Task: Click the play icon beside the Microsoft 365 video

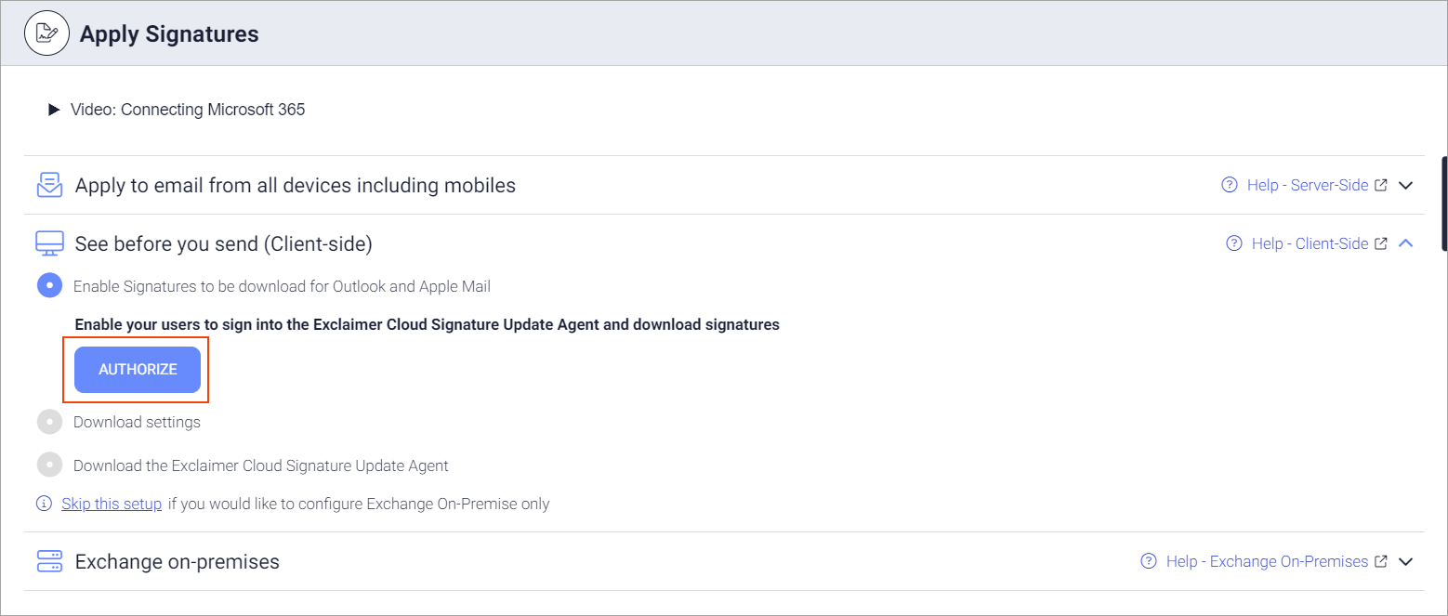Action: click(54, 109)
